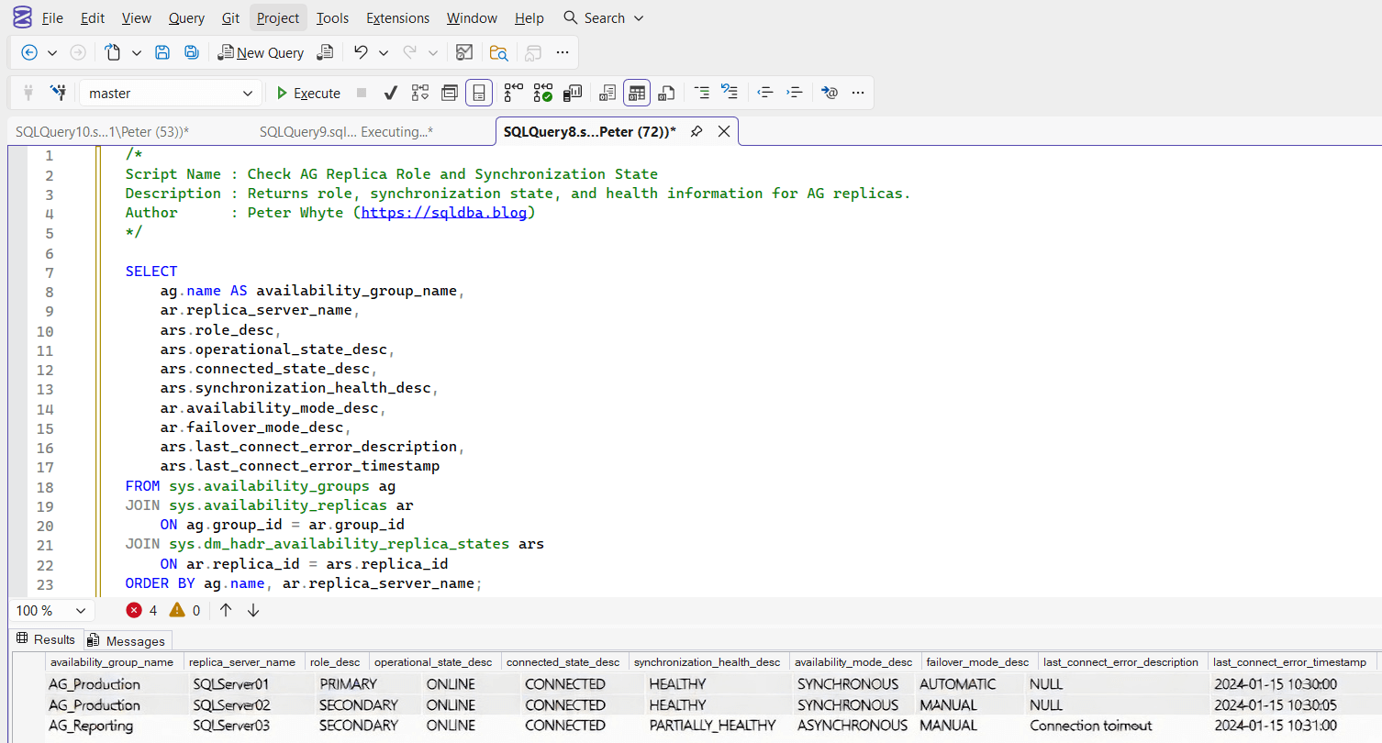Open the Undo history dropdown arrow

coord(384,53)
